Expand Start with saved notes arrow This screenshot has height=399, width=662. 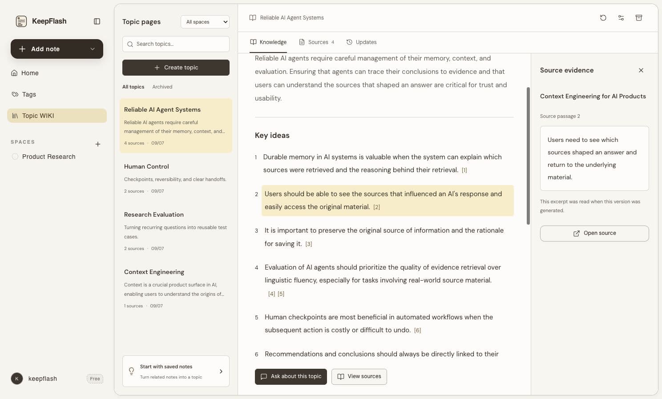[221, 371]
